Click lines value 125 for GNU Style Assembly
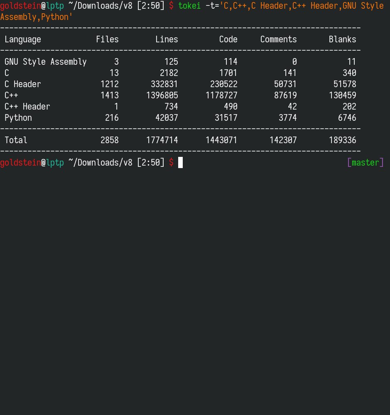This screenshot has width=390, height=415. tap(171, 62)
